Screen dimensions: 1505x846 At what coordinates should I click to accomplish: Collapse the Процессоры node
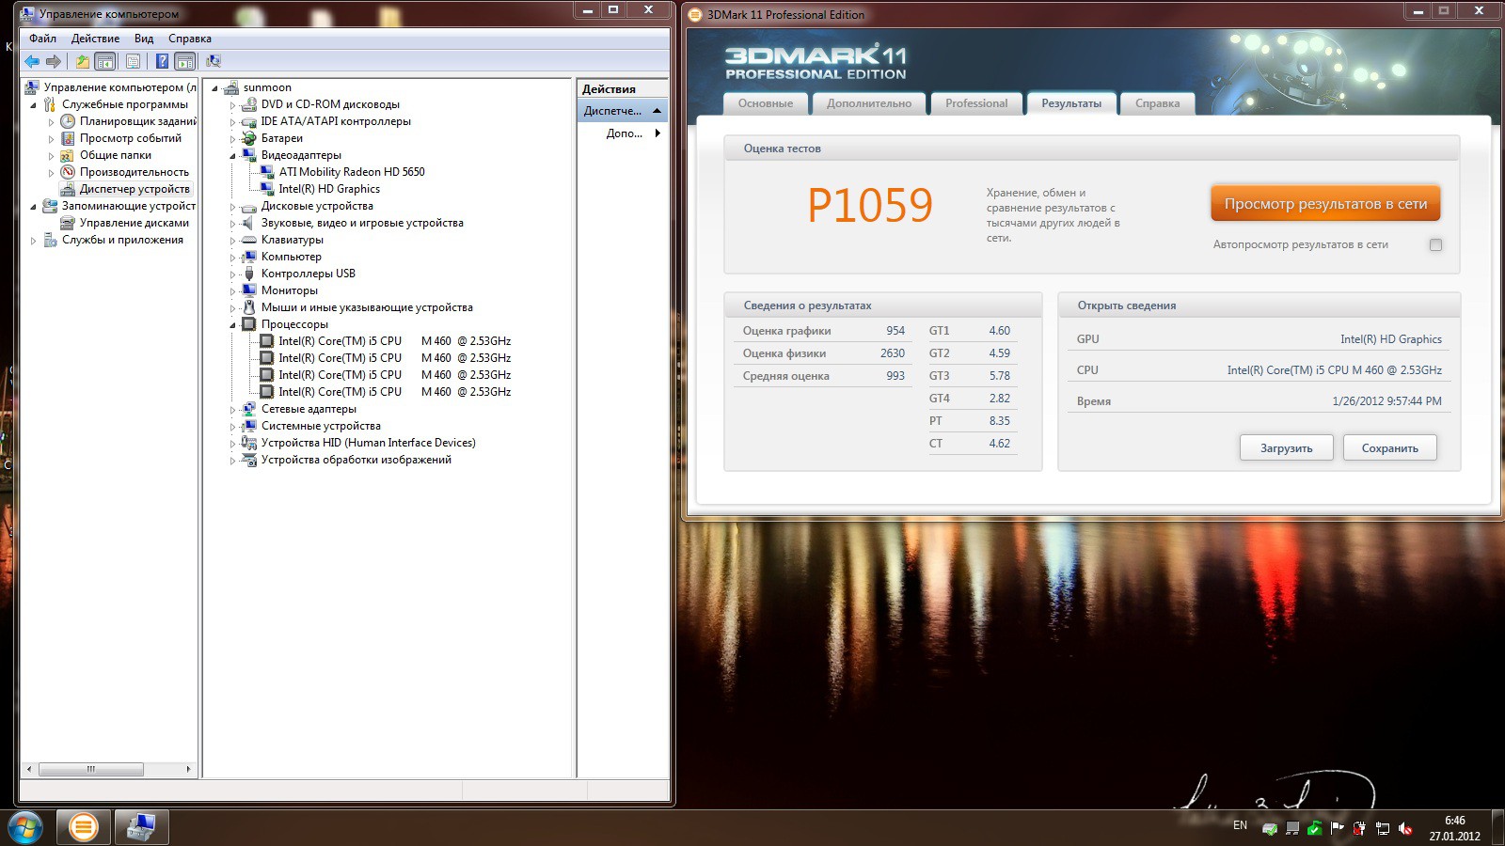[x=232, y=324]
